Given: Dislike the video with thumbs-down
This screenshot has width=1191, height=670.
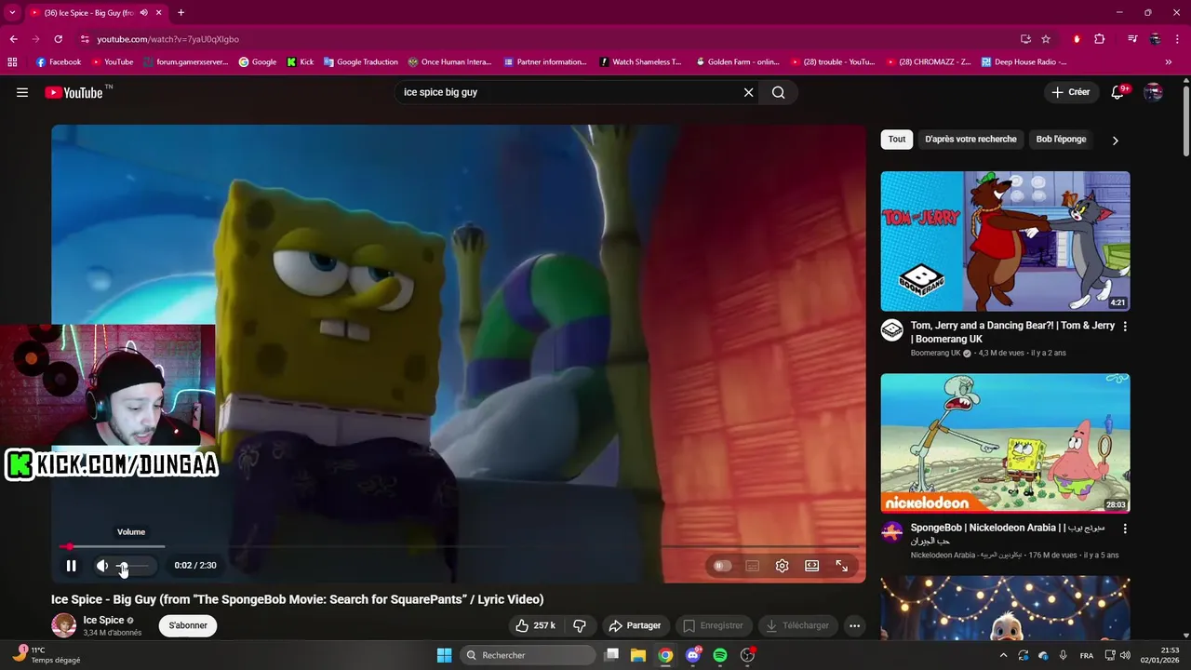Looking at the screenshot, I should tap(580, 625).
